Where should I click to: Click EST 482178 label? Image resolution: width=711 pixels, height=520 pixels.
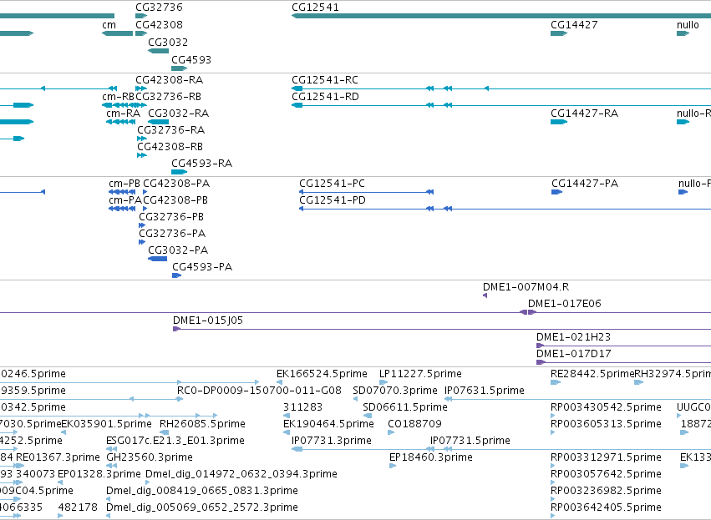(78, 507)
